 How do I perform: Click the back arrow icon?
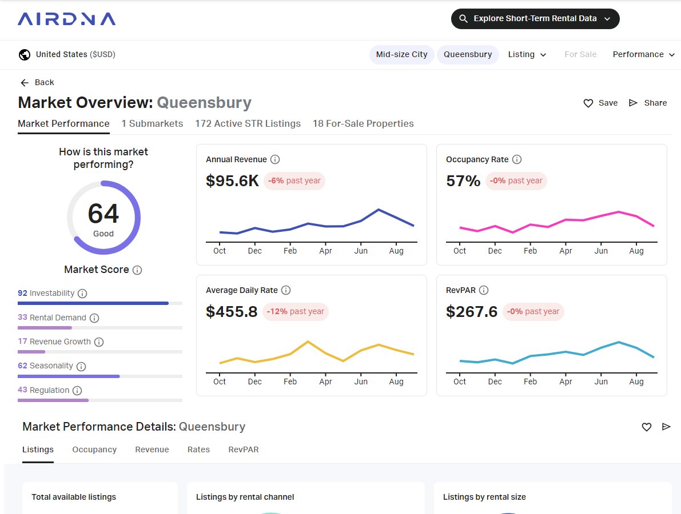[25, 82]
